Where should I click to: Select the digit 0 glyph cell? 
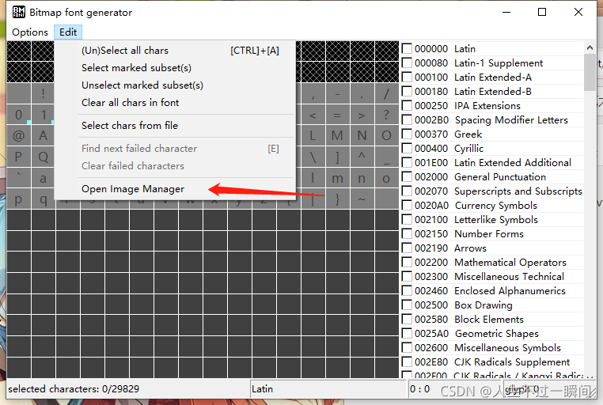point(18,115)
